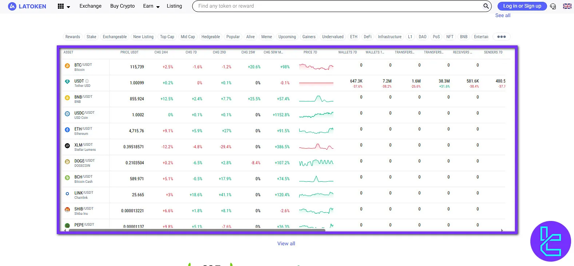The width and height of the screenshot is (574, 266).
Task: Click Log in or Sign up button
Action: pos(522,6)
